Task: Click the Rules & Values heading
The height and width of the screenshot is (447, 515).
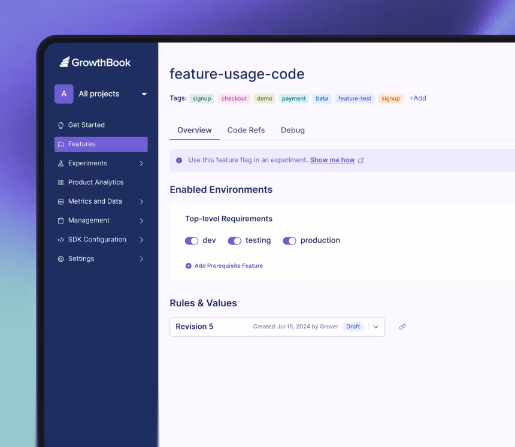Action: click(204, 303)
